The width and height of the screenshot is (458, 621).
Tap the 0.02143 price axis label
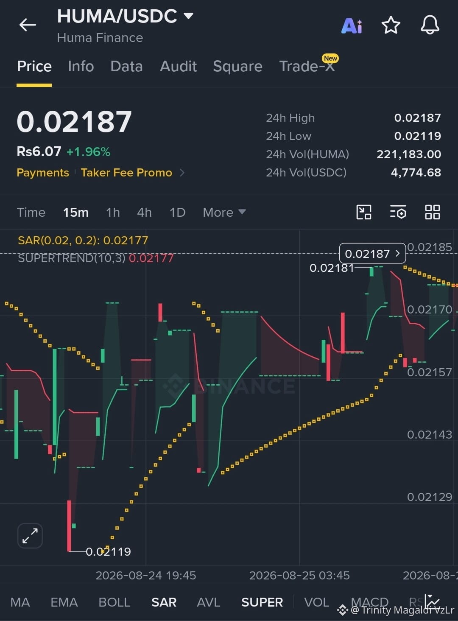pyautogui.click(x=430, y=434)
